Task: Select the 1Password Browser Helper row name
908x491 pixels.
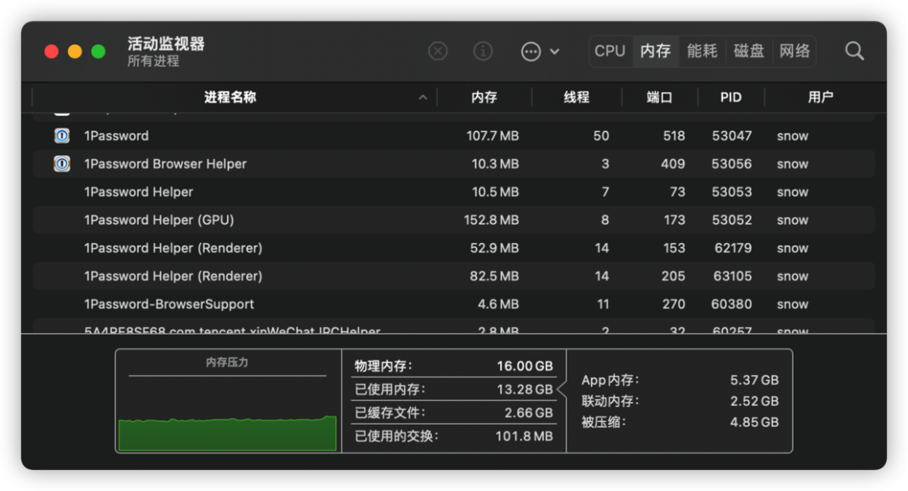Action: pos(165,164)
